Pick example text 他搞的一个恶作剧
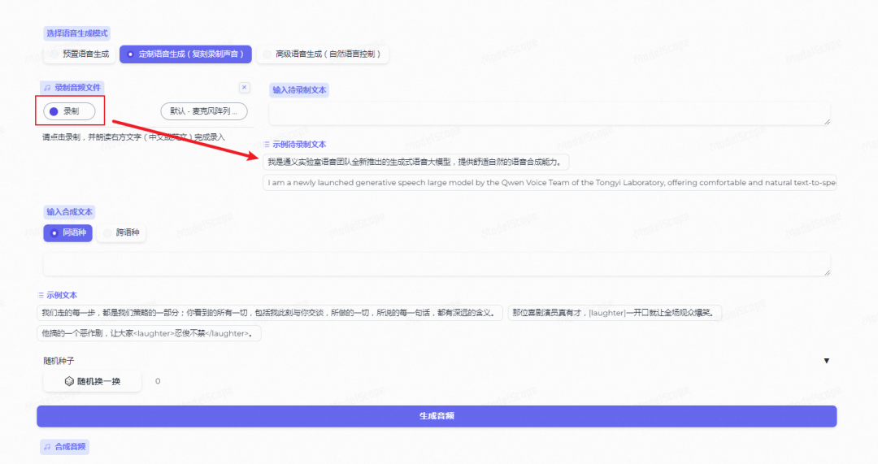Viewport: 878px width, 464px height. [x=149, y=334]
